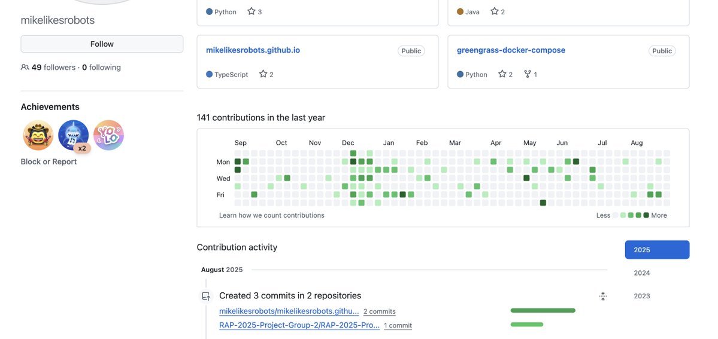718x339 pixels.
Task: Click the commits push icon in activity timeline
Action: click(206, 296)
